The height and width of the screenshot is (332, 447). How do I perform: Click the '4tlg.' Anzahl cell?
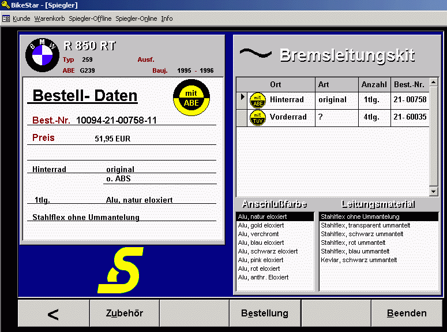pyautogui.click(x=374, y=118)
